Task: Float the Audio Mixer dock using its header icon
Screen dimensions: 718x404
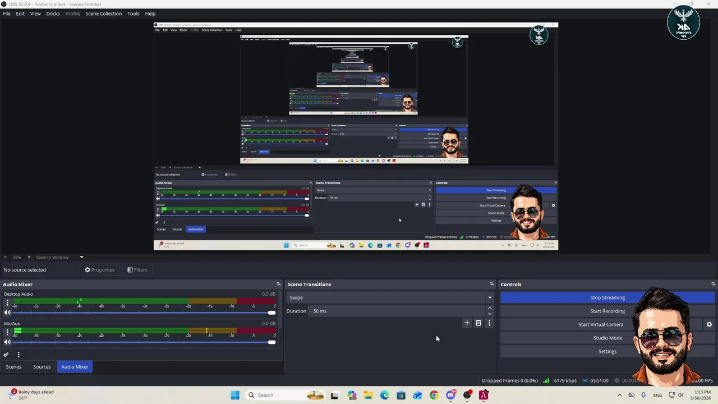Action: (278, 284)
